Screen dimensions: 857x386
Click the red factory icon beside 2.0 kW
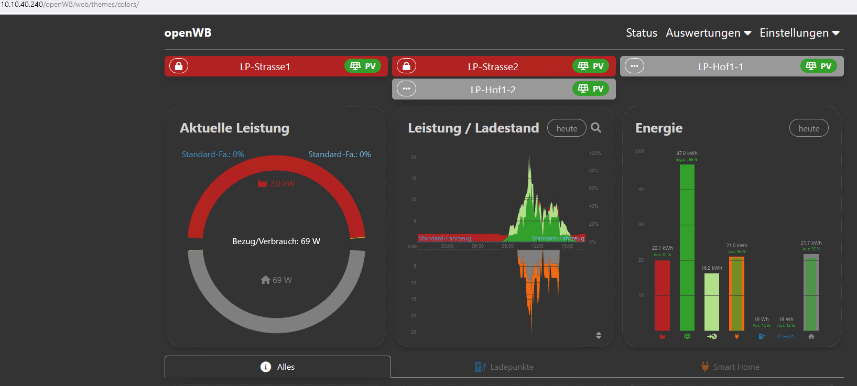click(263, 183)
